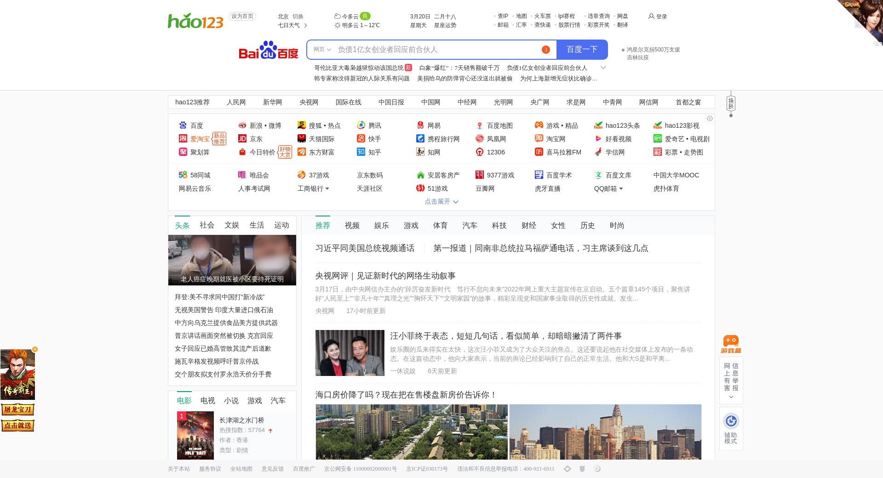The width and height of the screenshot is (883, 478).
Task: Close the floating game advertisement
Action: tap(35, 349)
